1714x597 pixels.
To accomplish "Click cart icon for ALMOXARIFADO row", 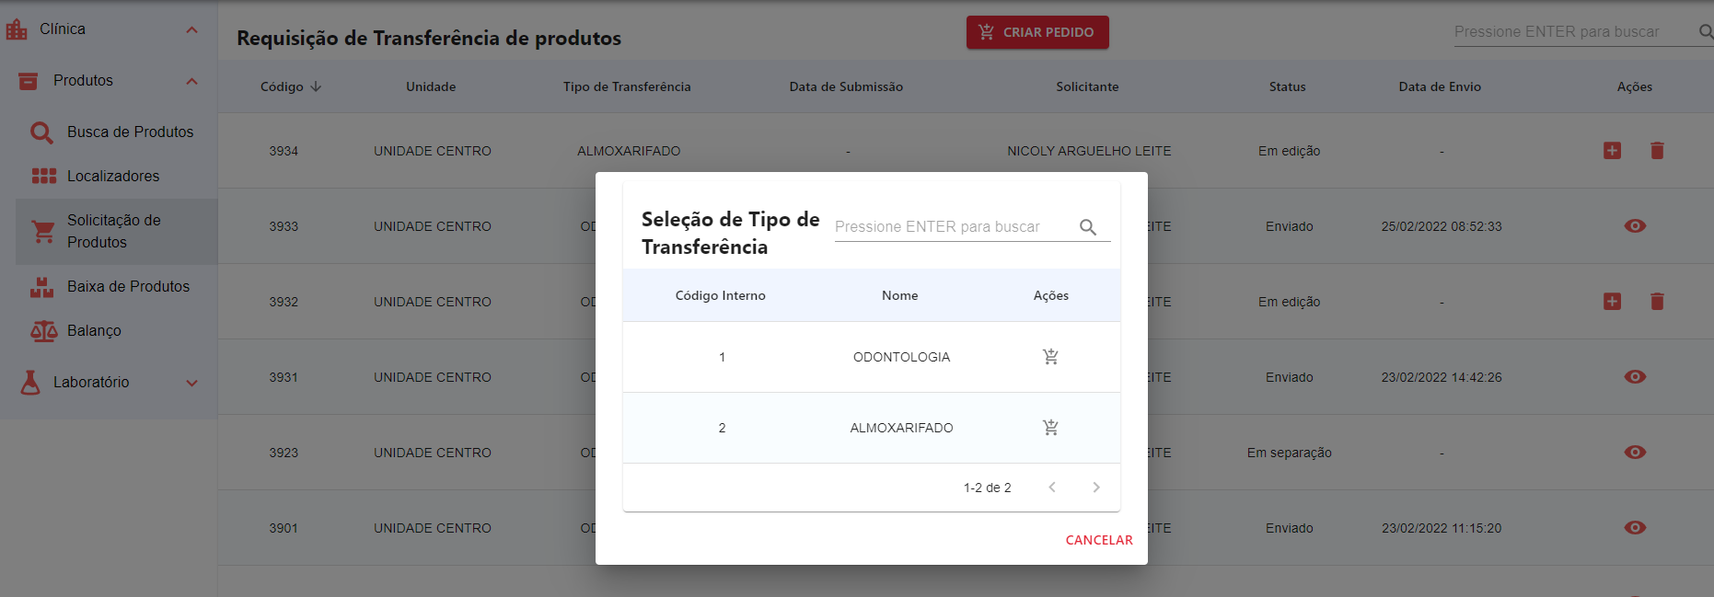I will (1050, 428).
